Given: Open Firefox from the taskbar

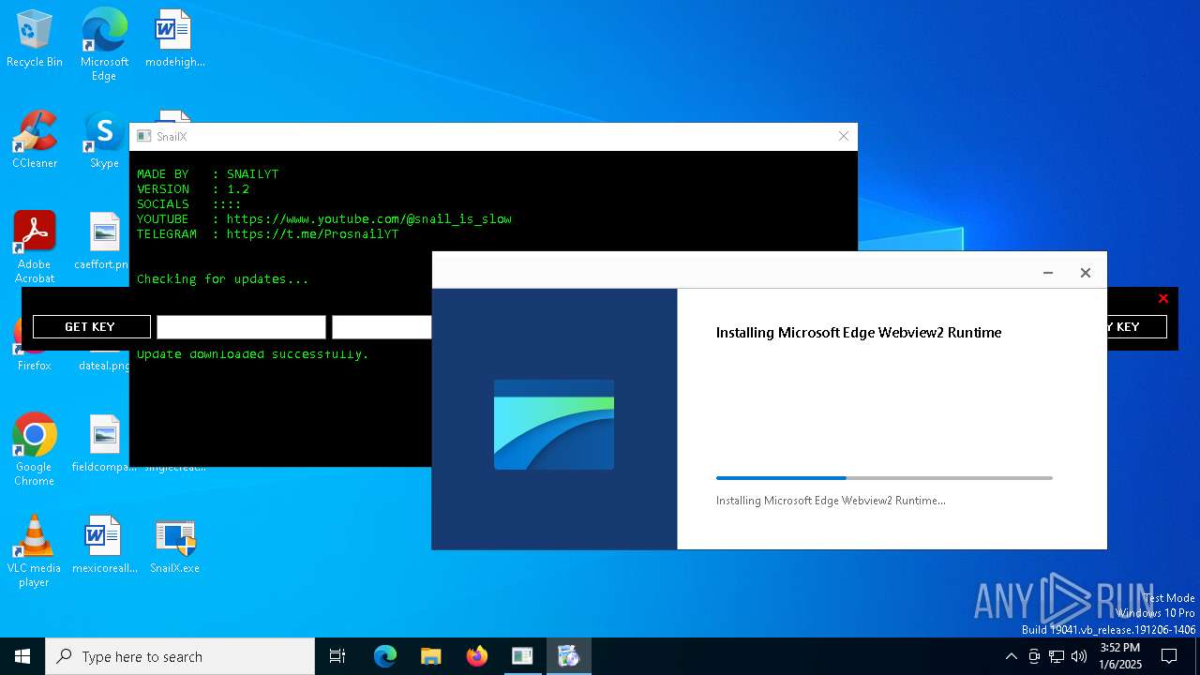Looking at the screenshot, I should pos(476,656).
